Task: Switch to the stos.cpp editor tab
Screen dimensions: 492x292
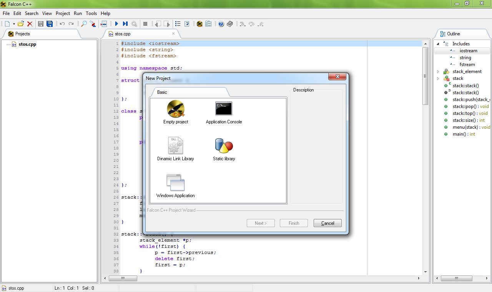Action: [x=141, y=34]
